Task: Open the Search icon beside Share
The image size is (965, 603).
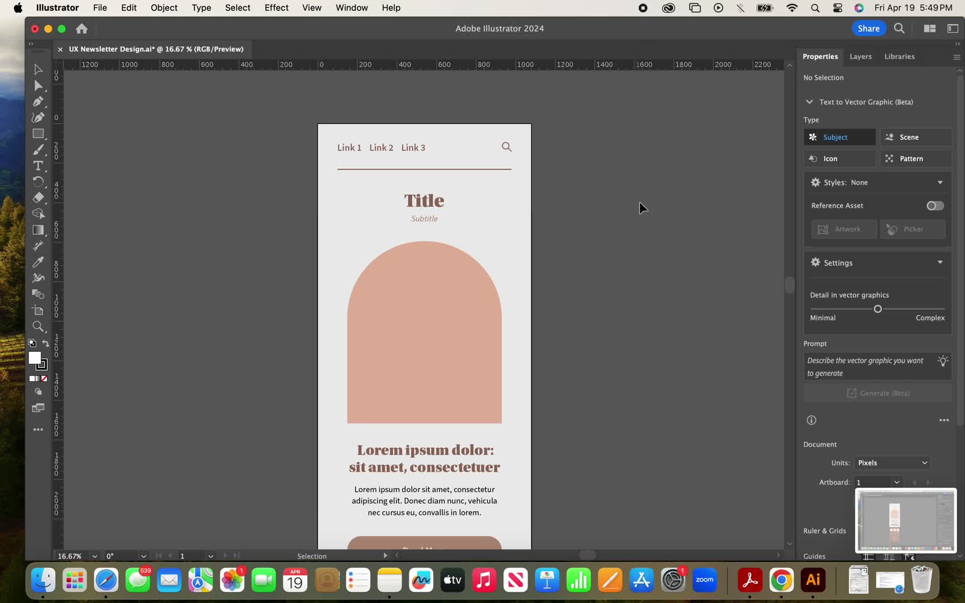Action: pyautogui.click(x=899, y=28)
